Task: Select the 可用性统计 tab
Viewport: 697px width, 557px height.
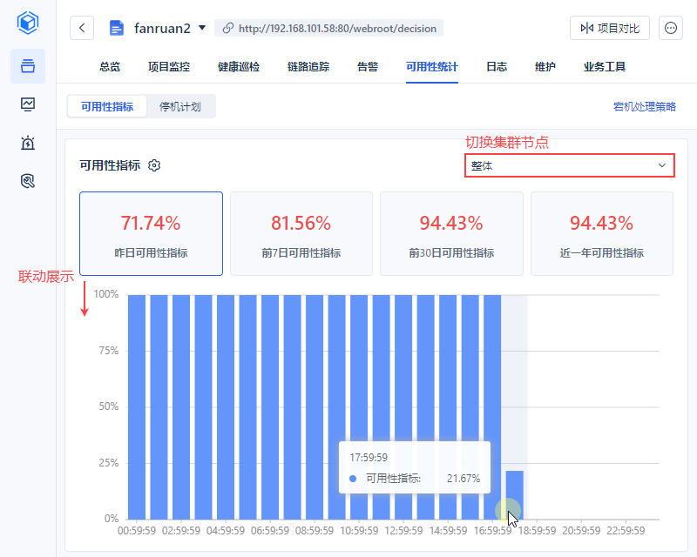Action: (431, 67)
